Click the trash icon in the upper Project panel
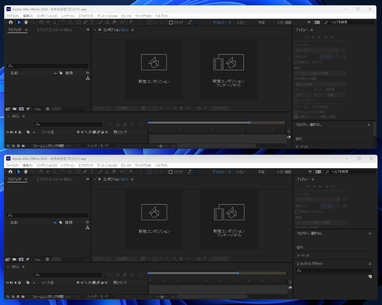Viewport: 382px width, 305px height. (x=48, y=109)
